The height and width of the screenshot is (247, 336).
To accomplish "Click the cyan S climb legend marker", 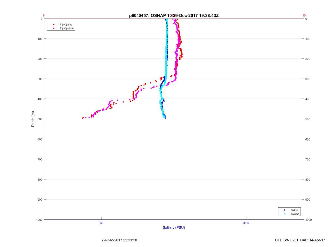I will (285, 214).
